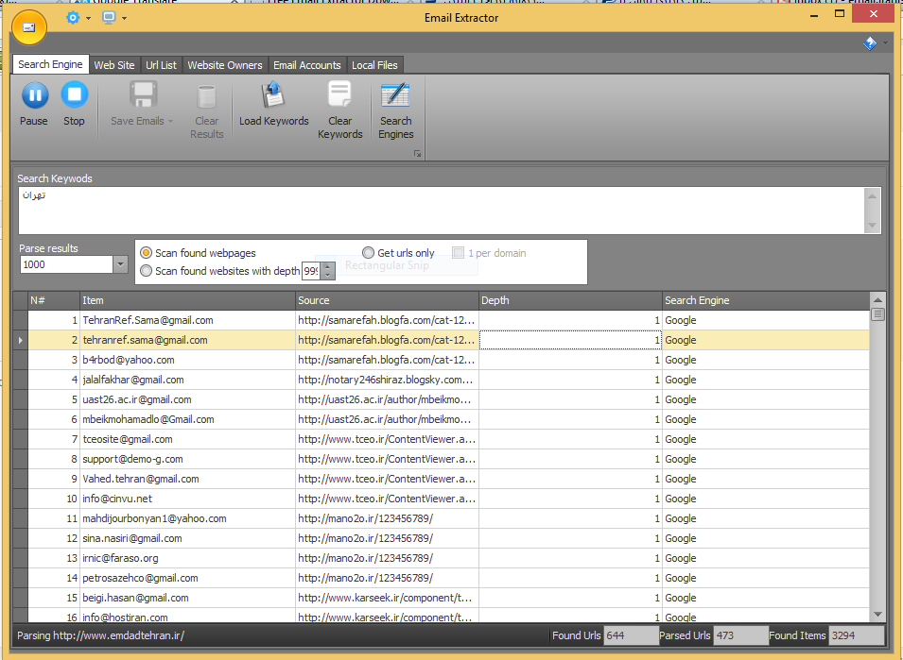Open the Web Site tab

(x=114, y=65)
